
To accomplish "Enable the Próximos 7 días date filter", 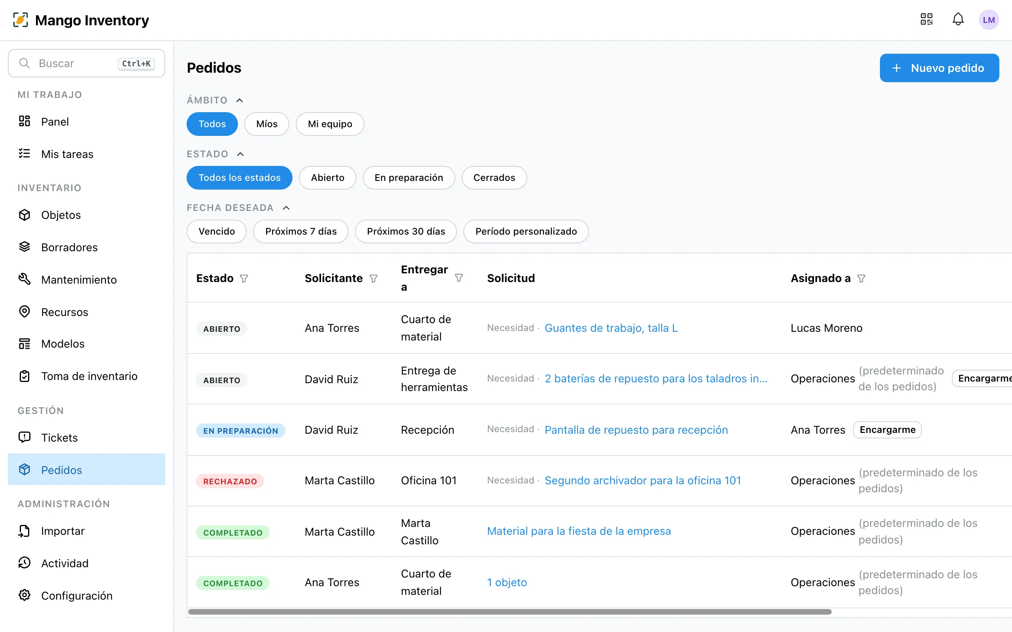I will tap(301, 231).
